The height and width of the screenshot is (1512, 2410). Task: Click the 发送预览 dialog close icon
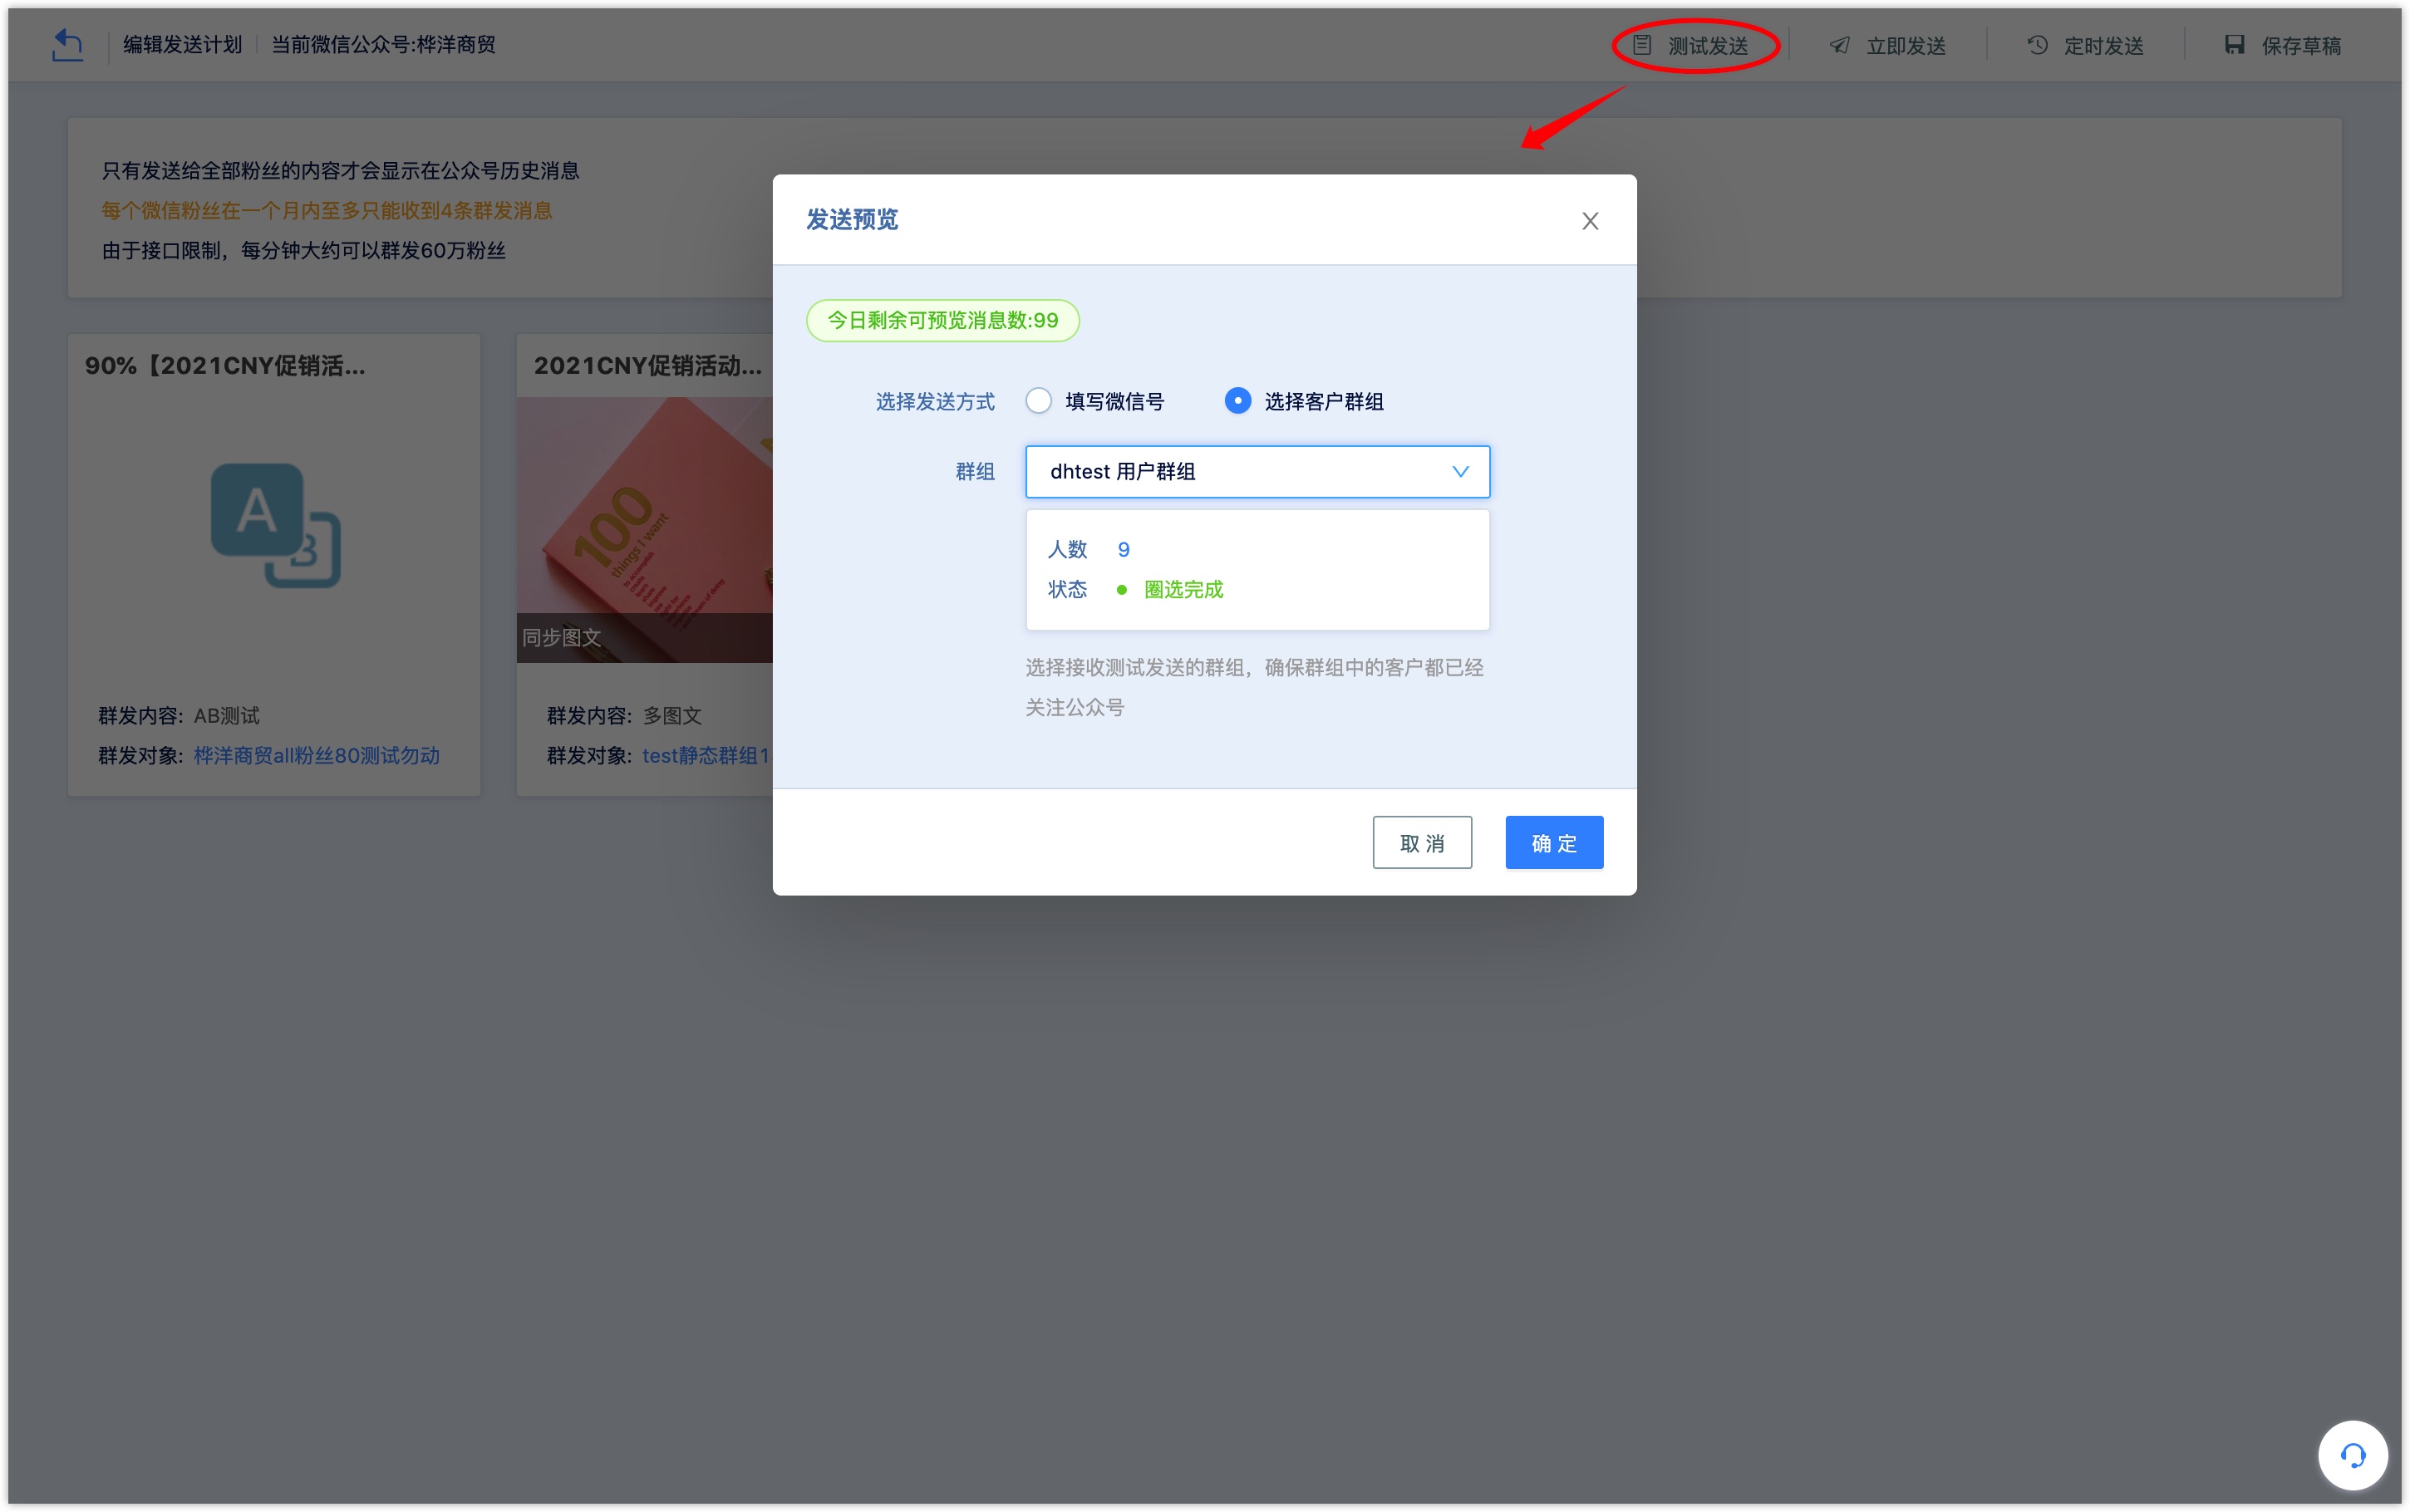pos(1589,219)
